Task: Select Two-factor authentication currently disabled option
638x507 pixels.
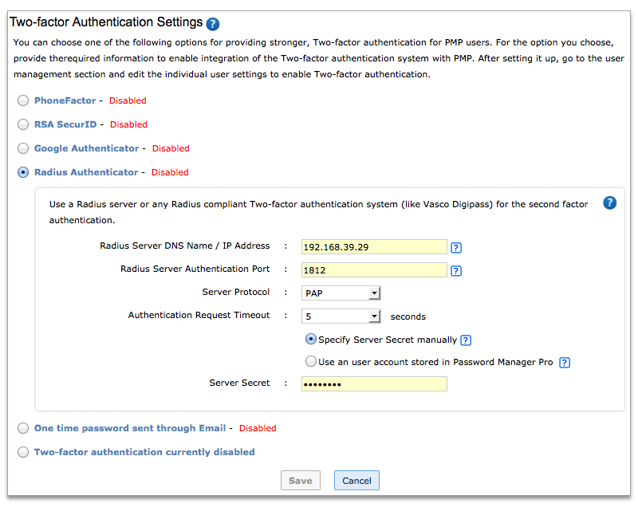Action: (23, 452)
